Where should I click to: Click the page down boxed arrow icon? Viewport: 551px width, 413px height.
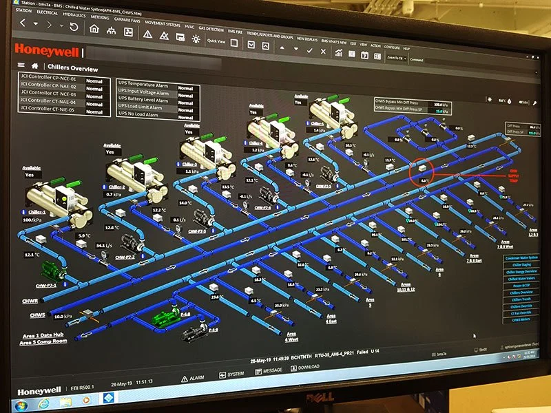point(251,45)
